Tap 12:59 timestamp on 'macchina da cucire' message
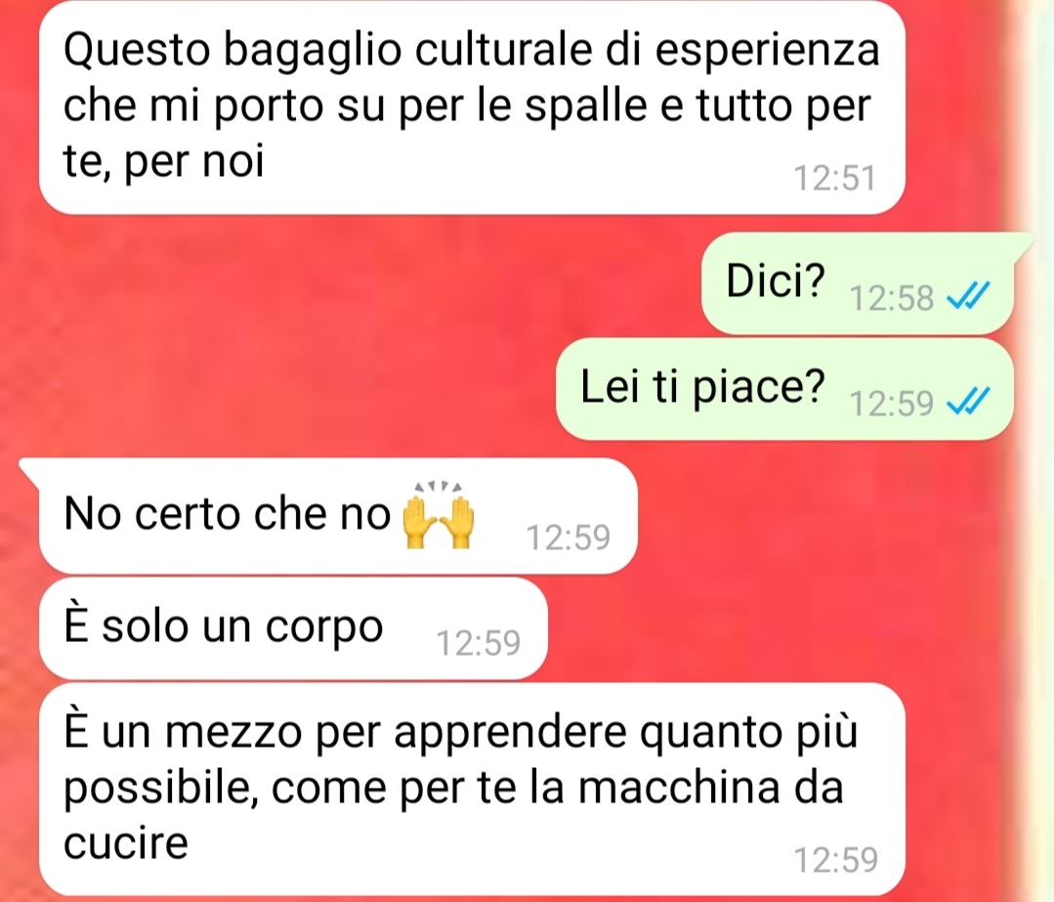This screenshot has width=1054, height=902. click(x=836, y=860)
